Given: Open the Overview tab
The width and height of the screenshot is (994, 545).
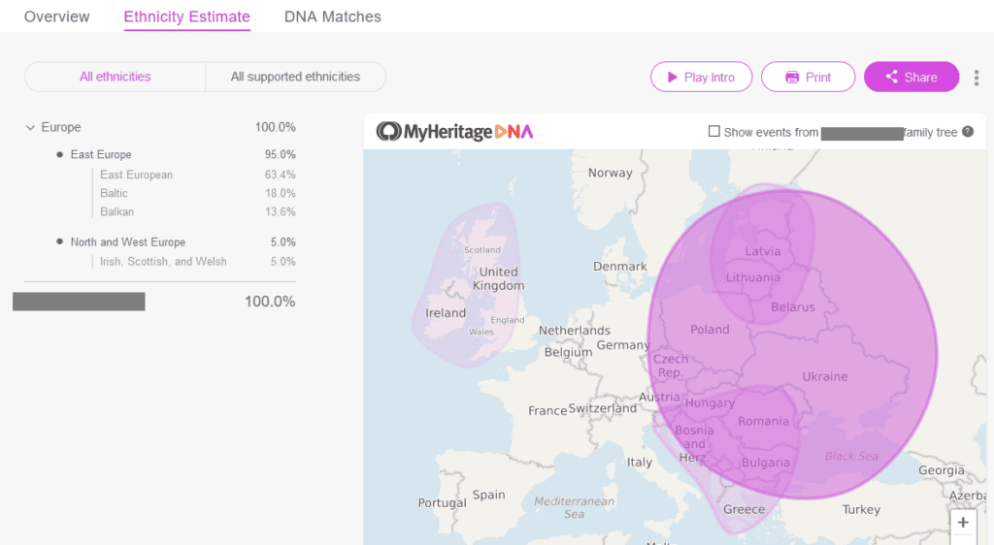Looking at the screenshot, I should 57,16.
